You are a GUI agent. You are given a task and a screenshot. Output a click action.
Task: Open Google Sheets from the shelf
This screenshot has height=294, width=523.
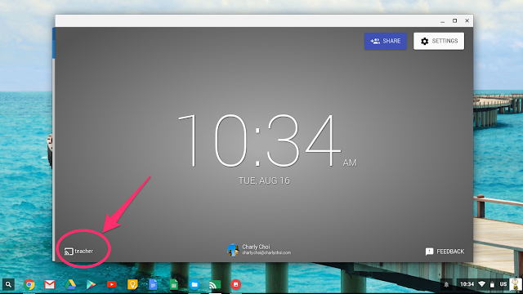tap(174, 284)
